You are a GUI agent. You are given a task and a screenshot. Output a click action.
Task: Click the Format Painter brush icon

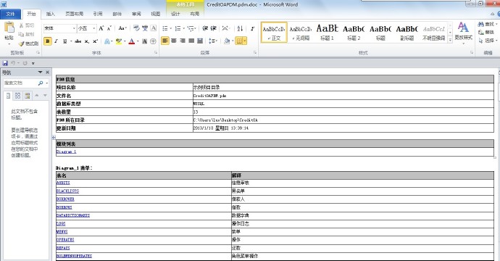pyautogui.click(x=21, y=43)
